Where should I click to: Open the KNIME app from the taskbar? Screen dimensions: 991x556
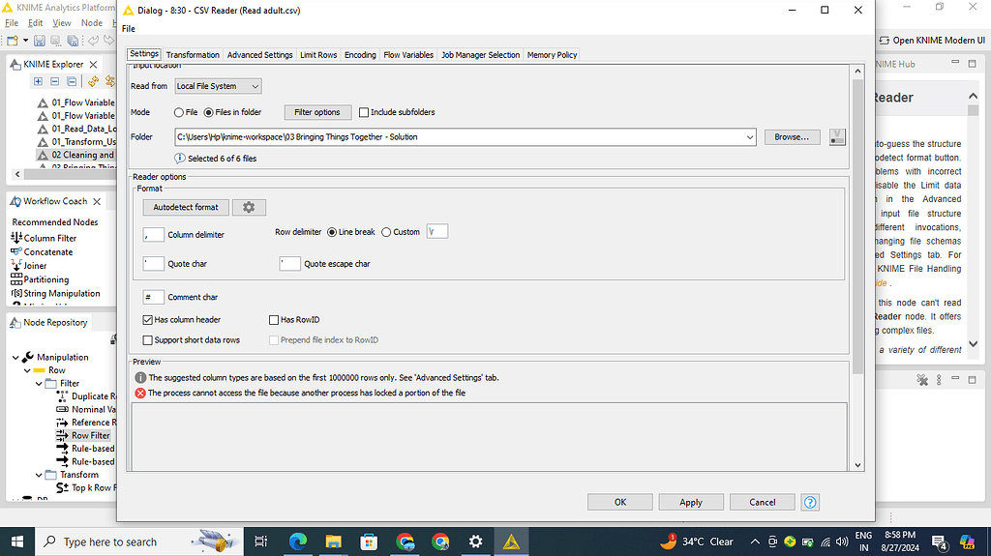pyautogui.click(x=512, y=541)
